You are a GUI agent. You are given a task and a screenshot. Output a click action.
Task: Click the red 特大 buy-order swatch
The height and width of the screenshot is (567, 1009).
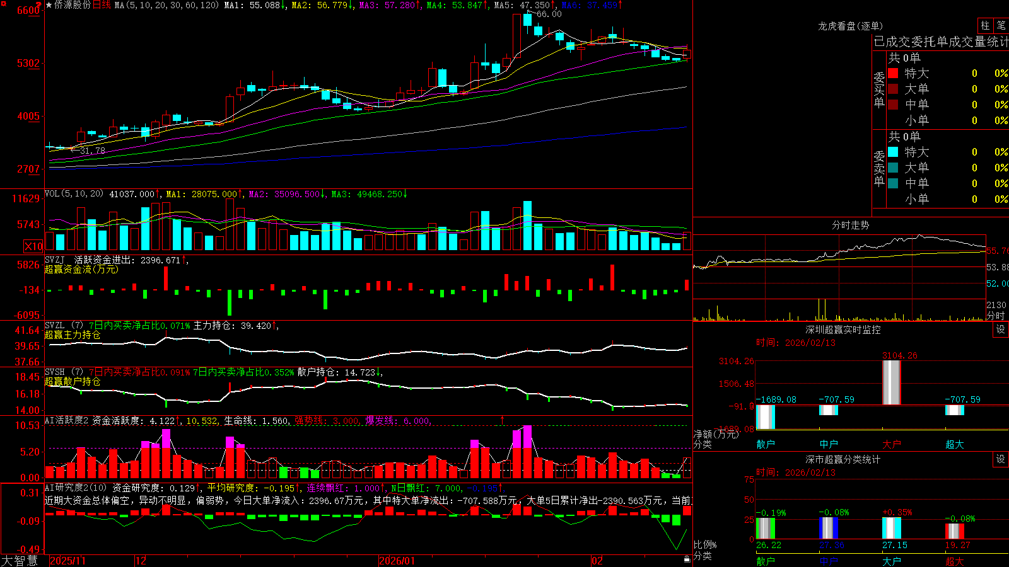coord(893,73)
